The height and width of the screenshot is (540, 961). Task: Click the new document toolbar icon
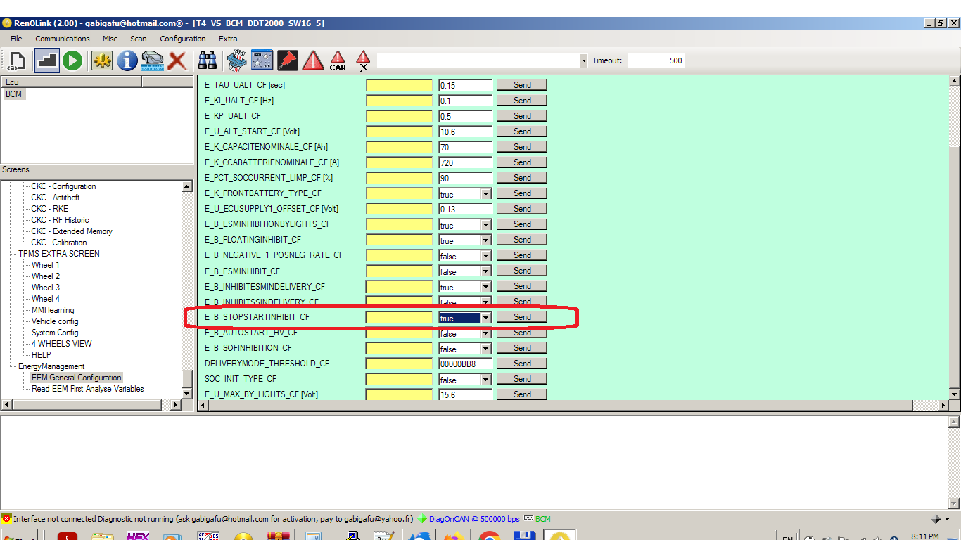pyautogui.click(x=16, y=60)
